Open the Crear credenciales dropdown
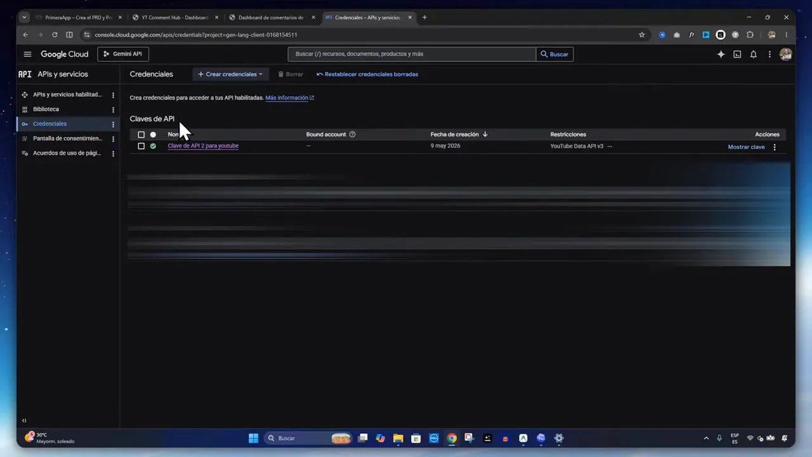 click(230, 74)
